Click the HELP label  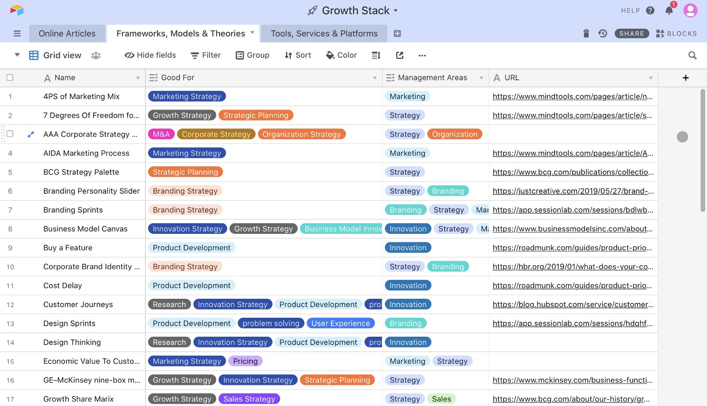pyautogui.click(x=631, y=11)
